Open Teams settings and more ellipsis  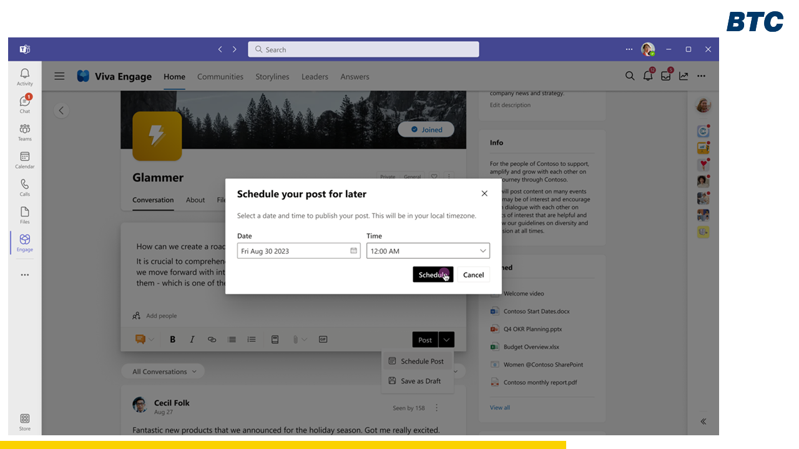[629, 49]
